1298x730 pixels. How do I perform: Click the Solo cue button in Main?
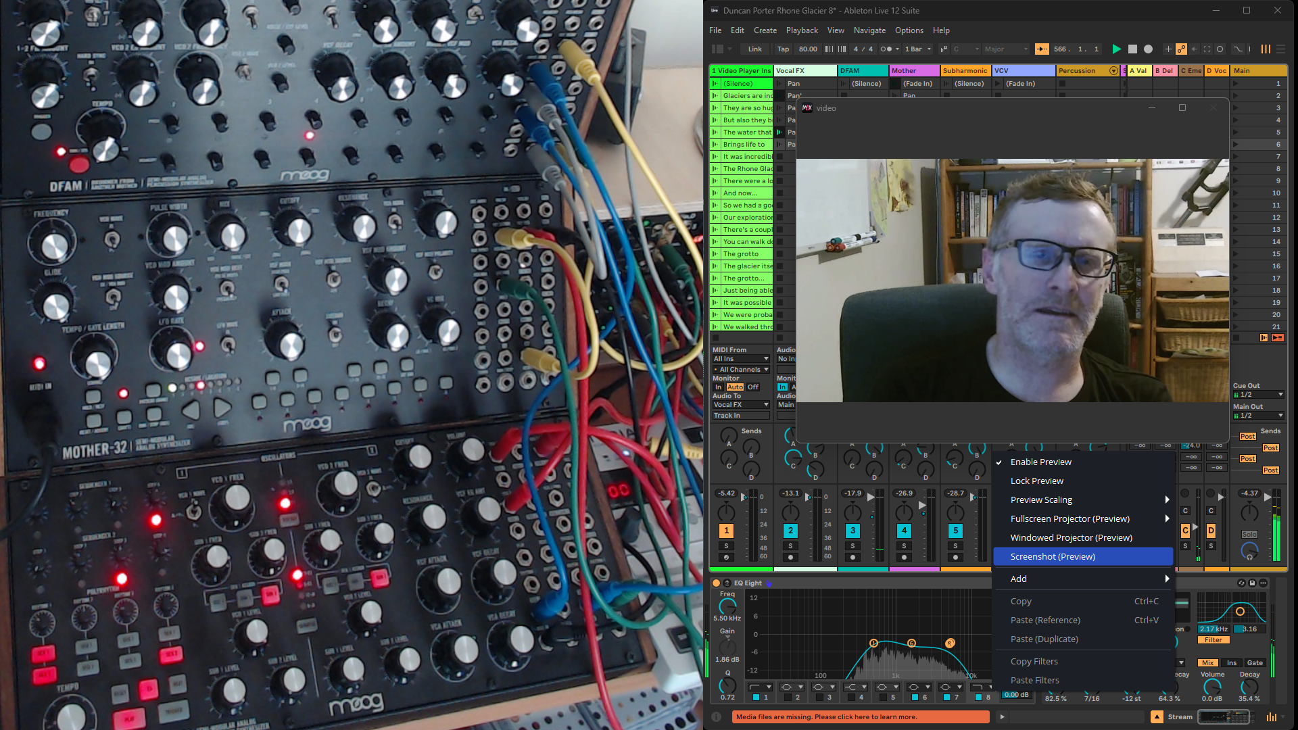(1249, 535)
